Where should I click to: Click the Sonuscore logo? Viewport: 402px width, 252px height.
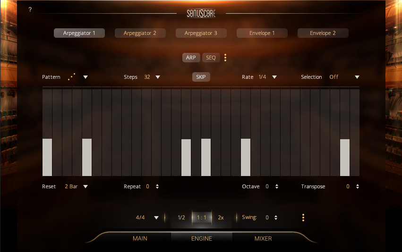coord(201,13)
